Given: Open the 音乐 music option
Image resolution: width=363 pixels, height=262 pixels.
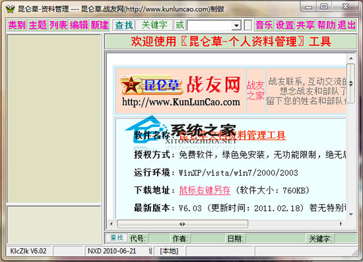Looking at the screenshot, I should pos(264,25).
